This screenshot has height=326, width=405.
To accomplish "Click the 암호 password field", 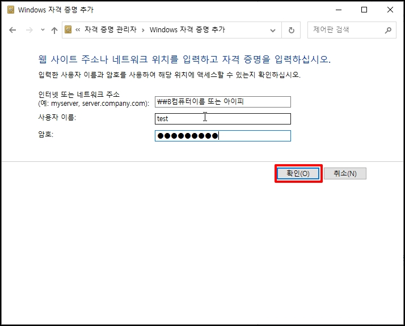I will point(223,136).
